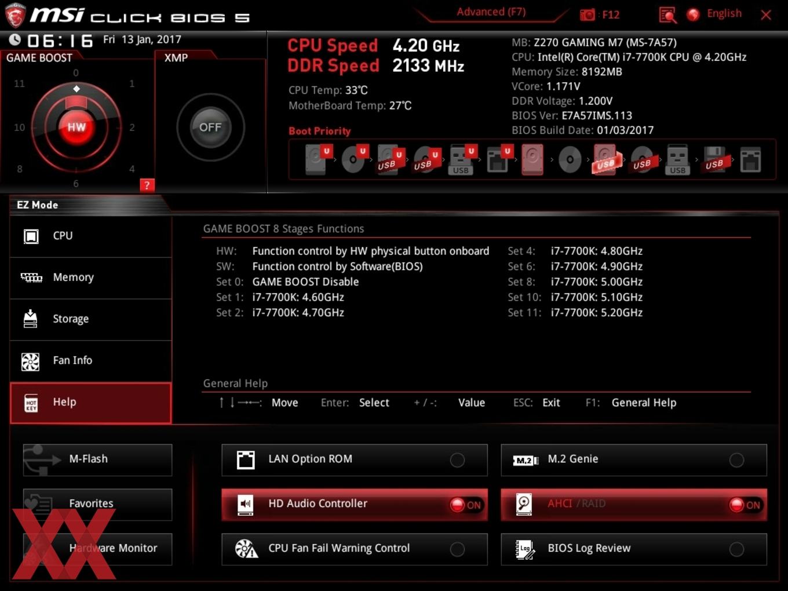Turn off HD Audio Controller switch
The width and height of the screenshot is (788, 591).
466,505
